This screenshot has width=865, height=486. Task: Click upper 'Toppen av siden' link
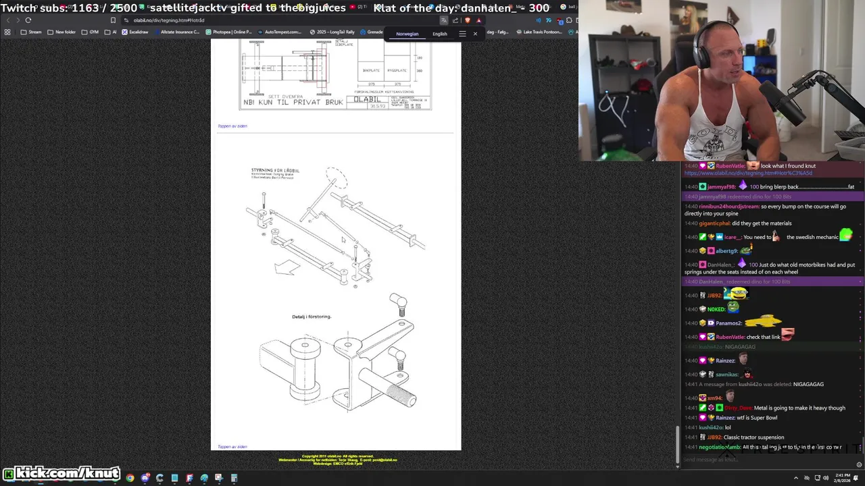232,126
